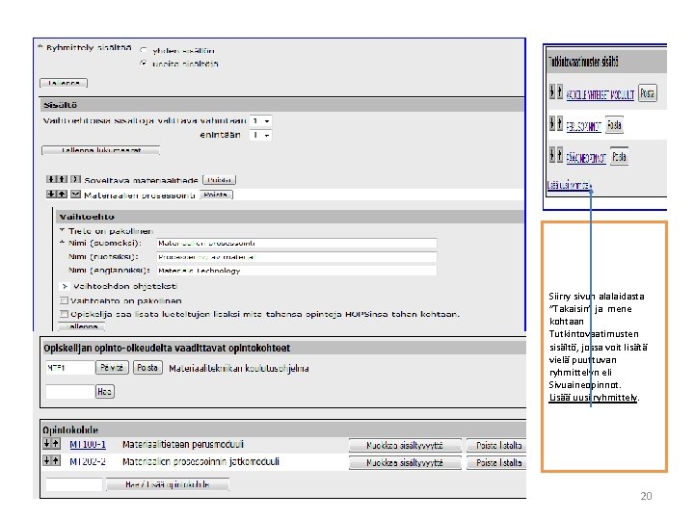Click 'Hae / Lisää opintokohde' button
Screen dimensions: 694x520
[x=168, y=484]
